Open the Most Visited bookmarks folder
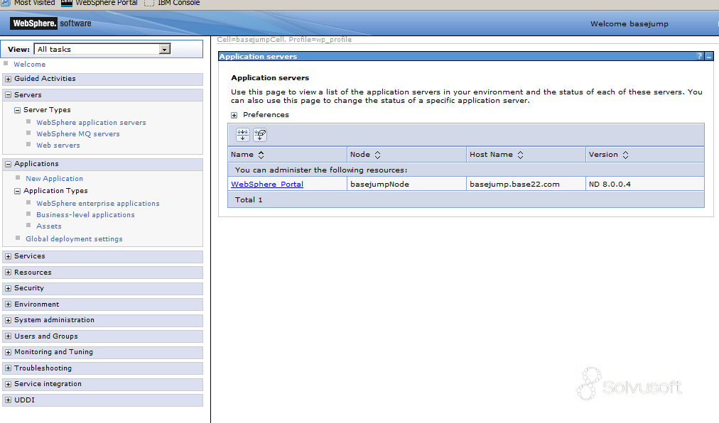Screen dimensions: 719x423 28,4
